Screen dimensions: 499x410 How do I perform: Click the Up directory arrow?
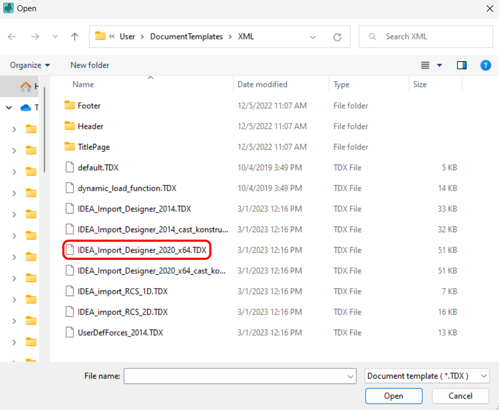(75, 37)
